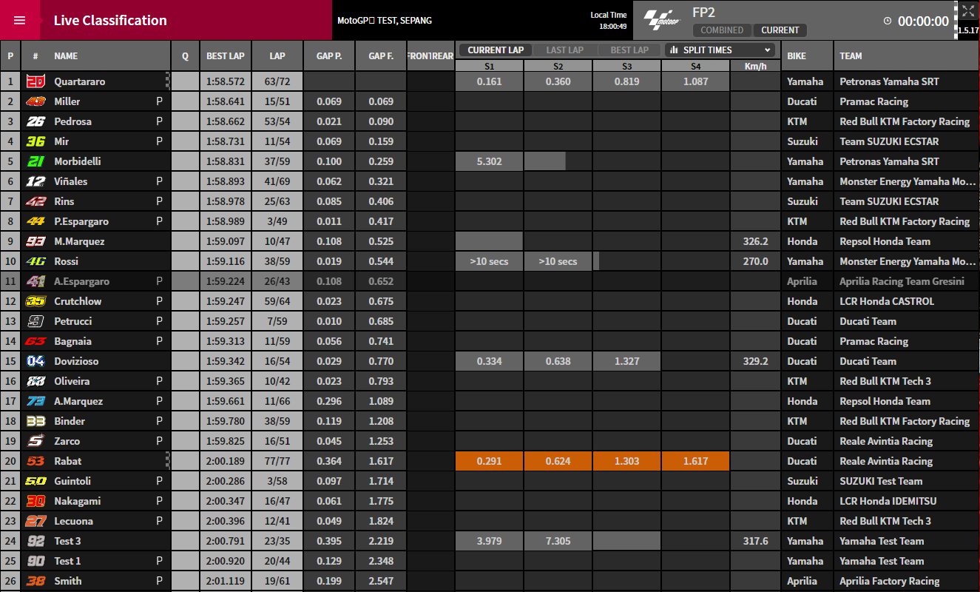Switch to COMBINED classification

point(722,30)
